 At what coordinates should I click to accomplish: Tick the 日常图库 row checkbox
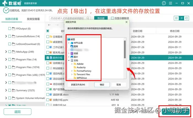(x=48, y=37)
